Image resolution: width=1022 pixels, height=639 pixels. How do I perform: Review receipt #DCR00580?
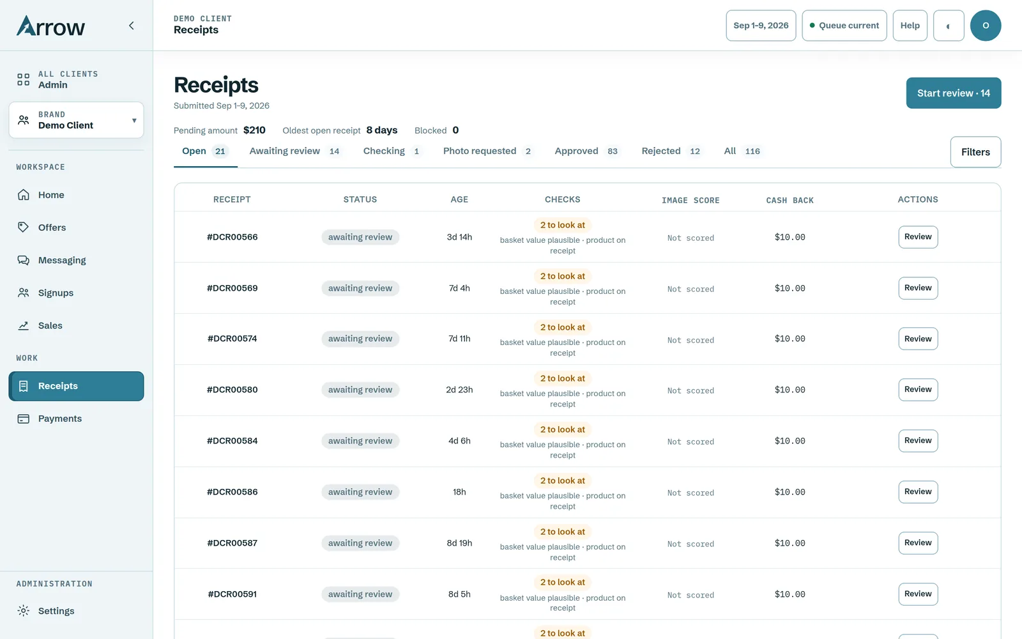click(x=918, y=390)
